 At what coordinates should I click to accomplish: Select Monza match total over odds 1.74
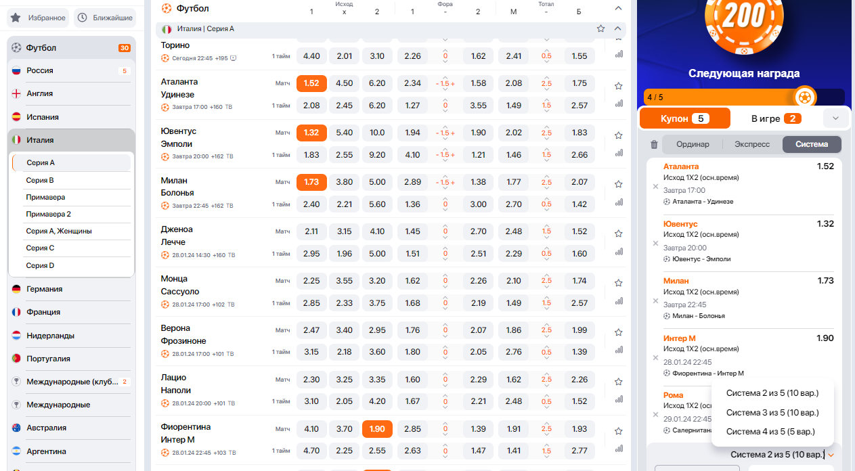coord(579,281)
